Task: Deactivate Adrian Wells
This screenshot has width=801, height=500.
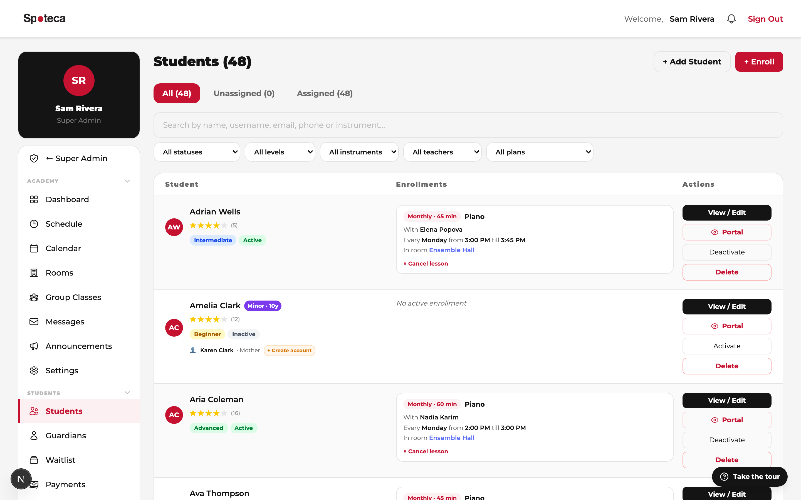Action: [x=727, y=252]
